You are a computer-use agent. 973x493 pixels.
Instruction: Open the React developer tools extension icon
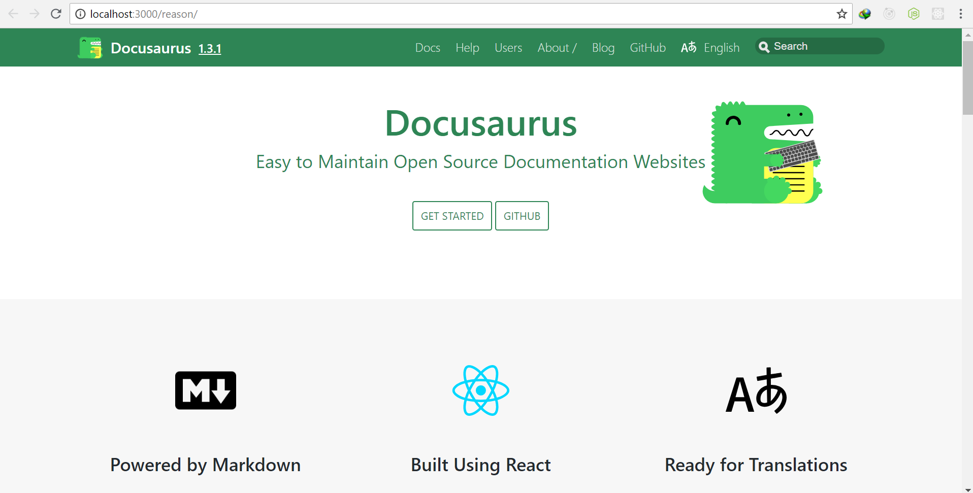[938, 14]
